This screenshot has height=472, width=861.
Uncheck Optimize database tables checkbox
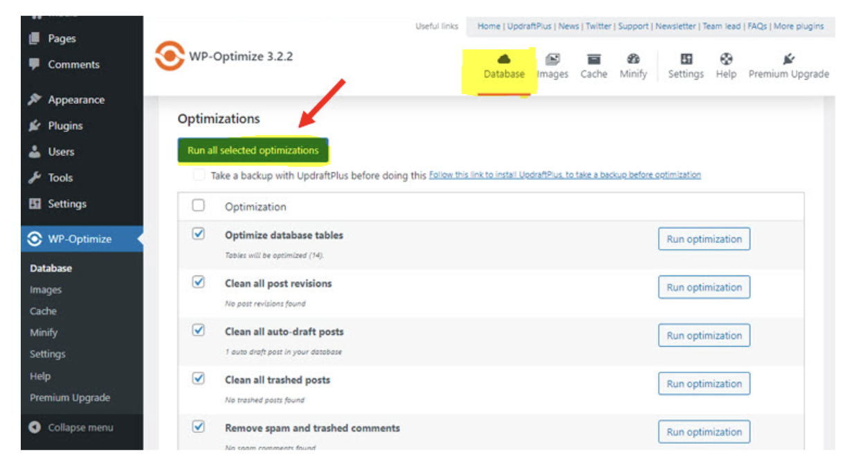point(199,234)
